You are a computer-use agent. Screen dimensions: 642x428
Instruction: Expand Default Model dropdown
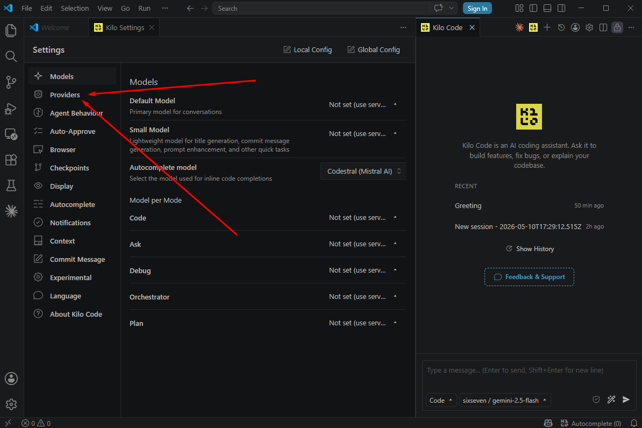pos(363,105)
